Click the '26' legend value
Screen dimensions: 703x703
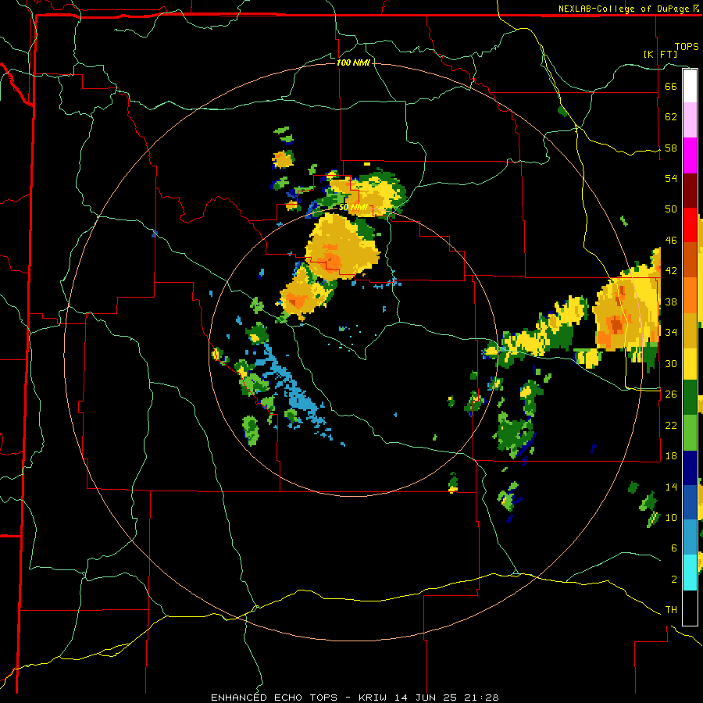click(x=671, y=394)
